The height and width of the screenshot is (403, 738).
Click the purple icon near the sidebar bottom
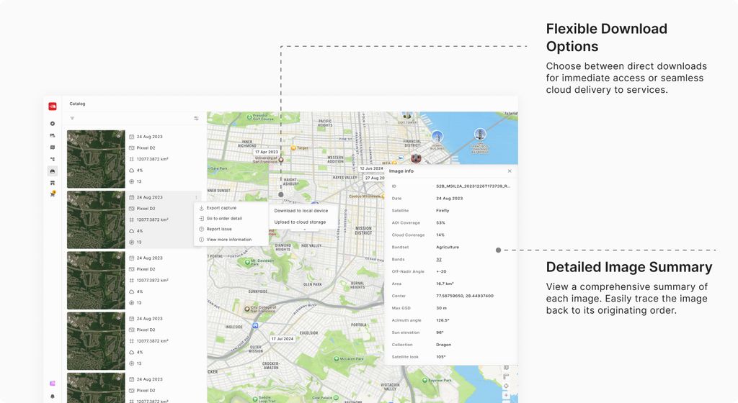coord(52,384)
